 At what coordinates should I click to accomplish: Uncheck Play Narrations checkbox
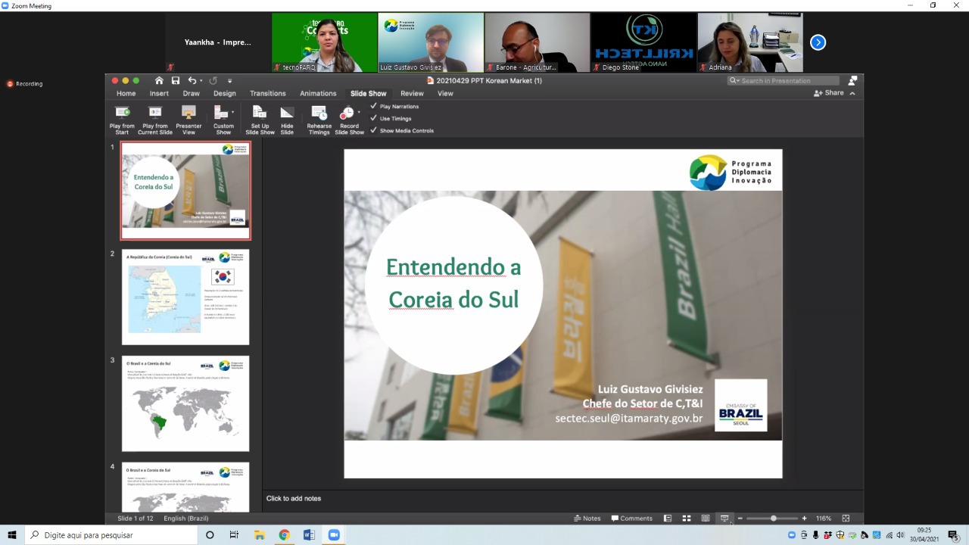tap(373, 107)
